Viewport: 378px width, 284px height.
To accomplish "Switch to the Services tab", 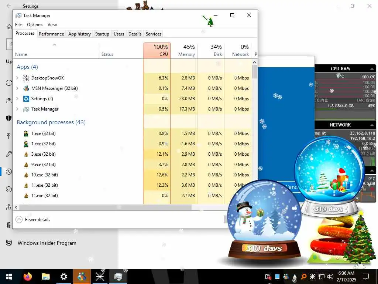I will click(154, 34).
